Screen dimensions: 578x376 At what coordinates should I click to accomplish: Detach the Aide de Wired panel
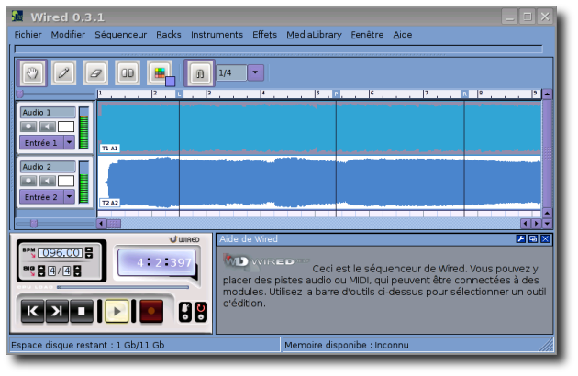point(533,238)
